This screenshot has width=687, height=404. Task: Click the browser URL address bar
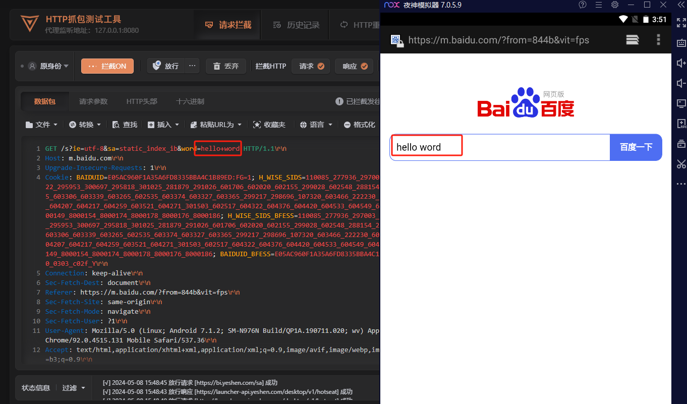click(x=498, y=40)
